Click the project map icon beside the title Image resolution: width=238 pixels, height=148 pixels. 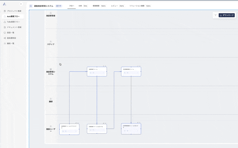[x=31, y=6]
